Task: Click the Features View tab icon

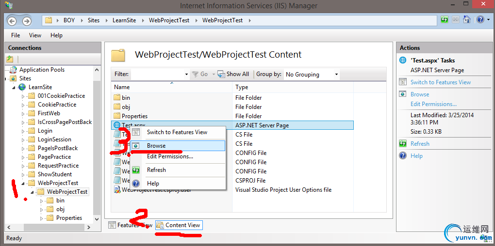Action: pos(112,225)
